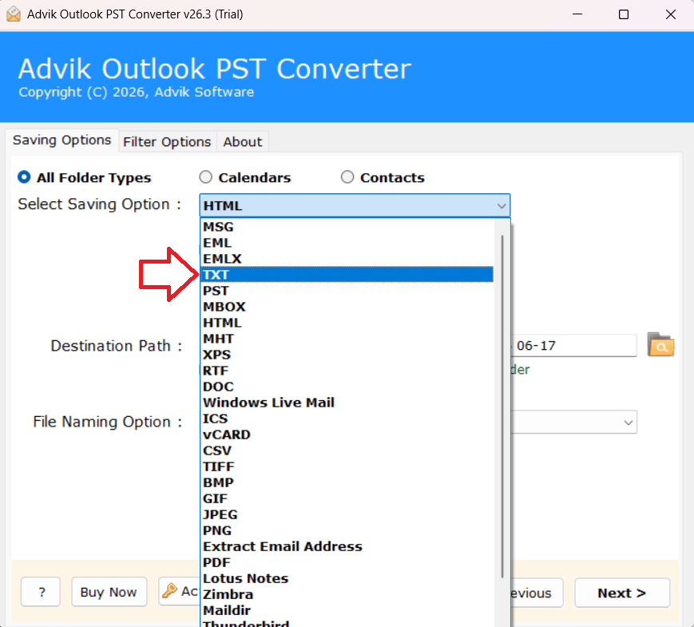
Task: Choose Lotus Notes from the list
Action: [x=347, y=578]
